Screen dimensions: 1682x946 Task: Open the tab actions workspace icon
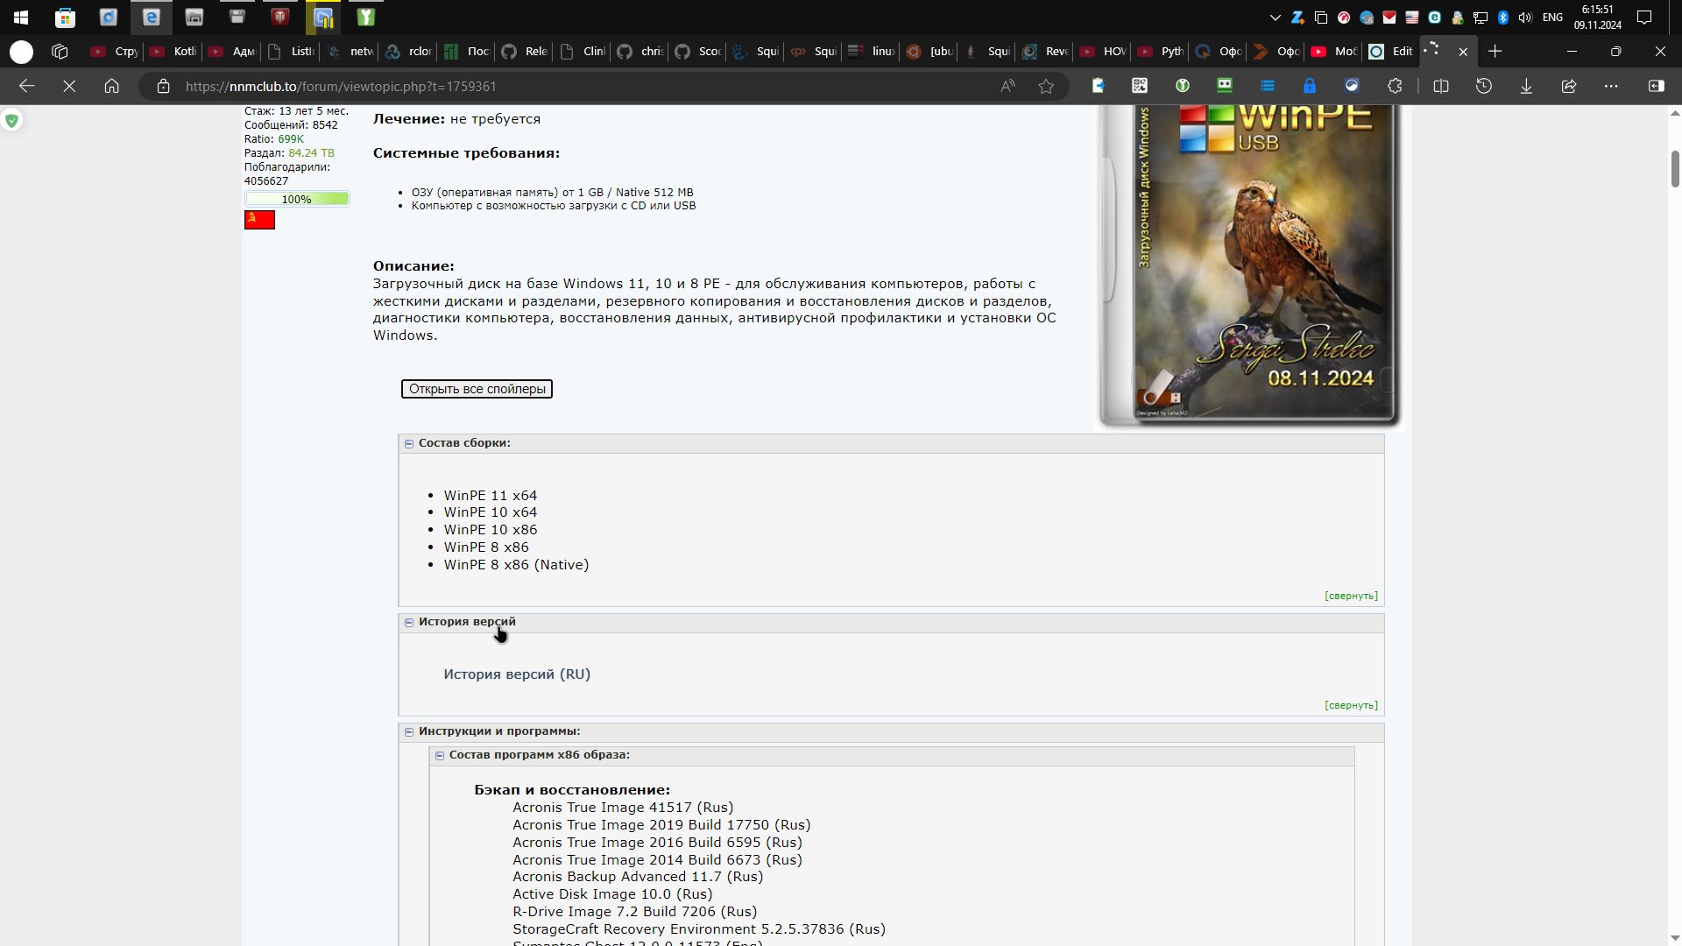coord(60,52)
